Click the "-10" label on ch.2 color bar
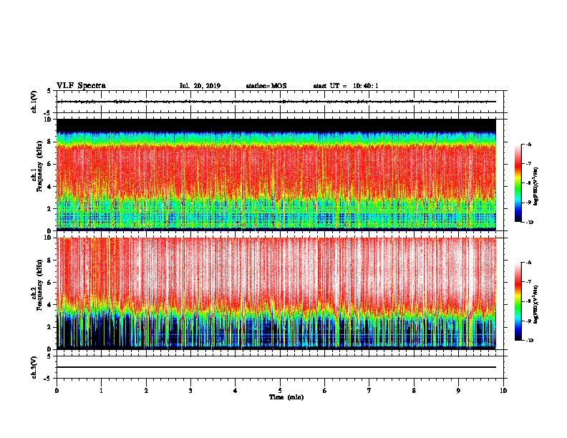 tap(530, 341)
